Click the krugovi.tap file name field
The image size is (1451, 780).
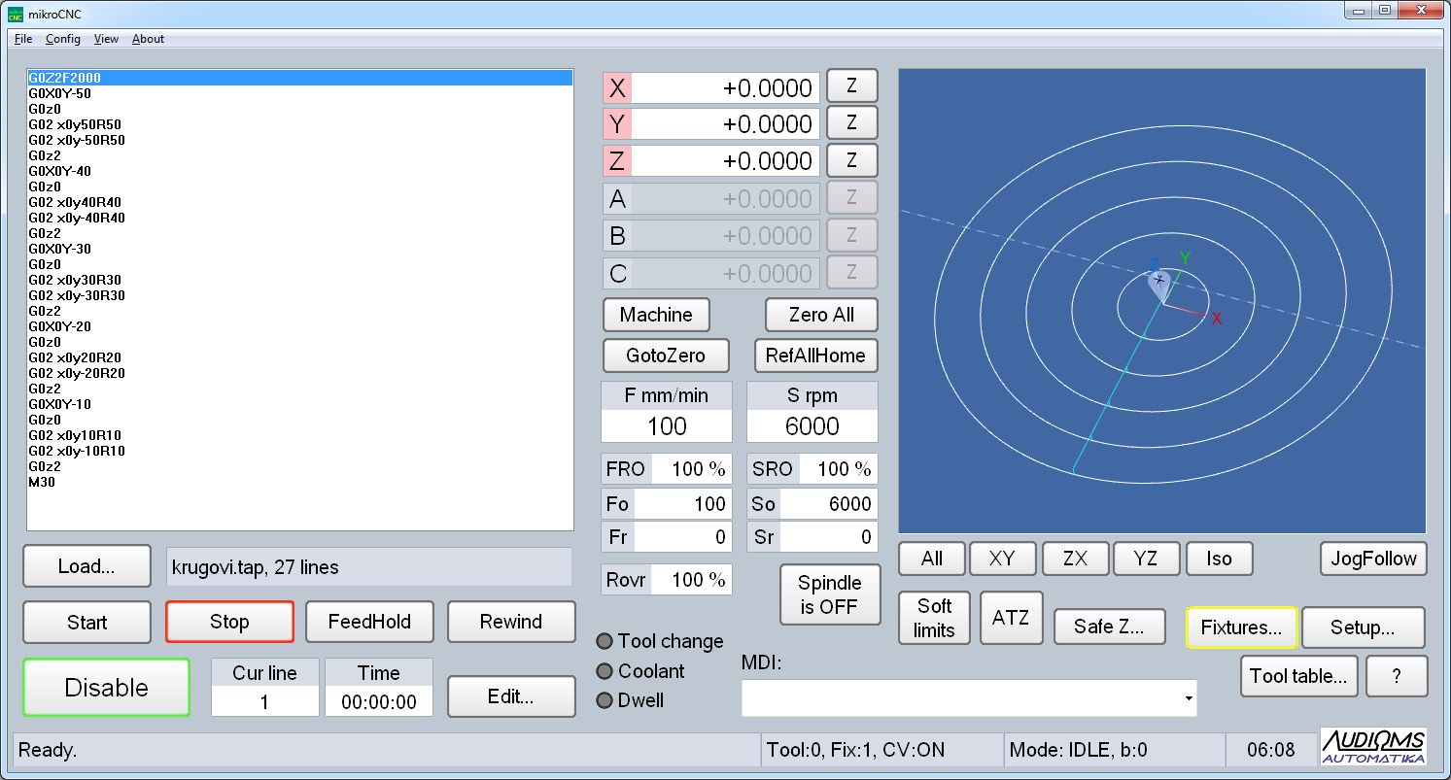(369, 566)
